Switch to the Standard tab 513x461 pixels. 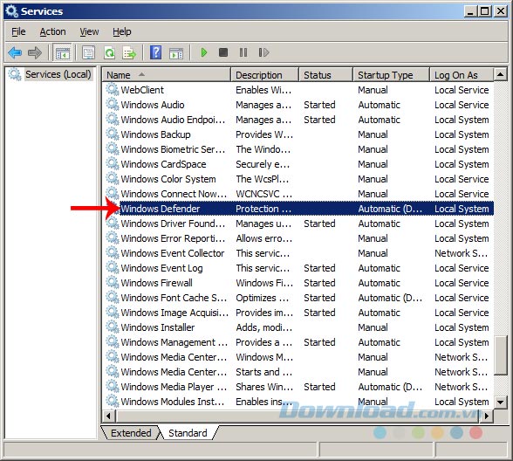tap(188, 433)
